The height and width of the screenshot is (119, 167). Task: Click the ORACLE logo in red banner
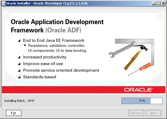138,90
